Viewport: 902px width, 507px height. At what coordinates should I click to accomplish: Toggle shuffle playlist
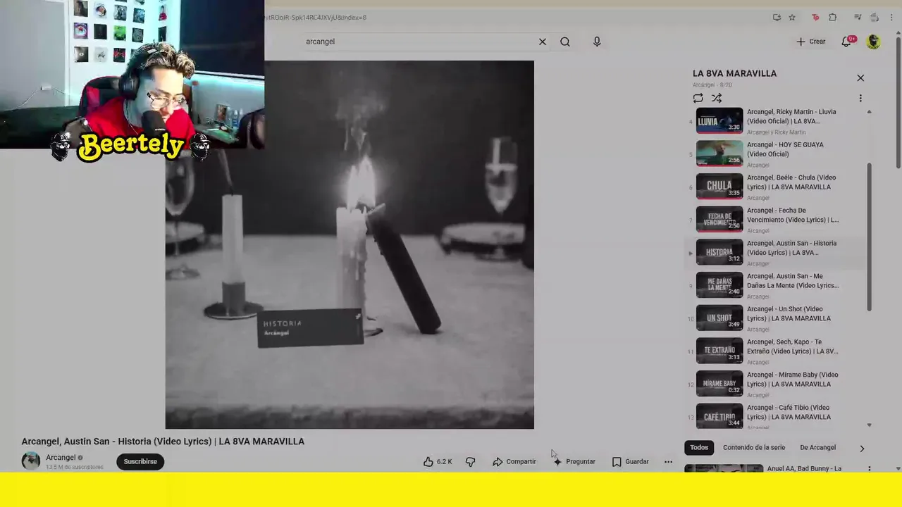(x=717, y=98)
